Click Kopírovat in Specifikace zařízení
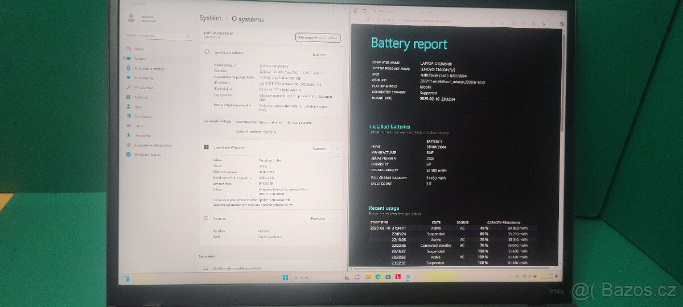683x307 pixels. pyautogui.click(x=319, y=55)
